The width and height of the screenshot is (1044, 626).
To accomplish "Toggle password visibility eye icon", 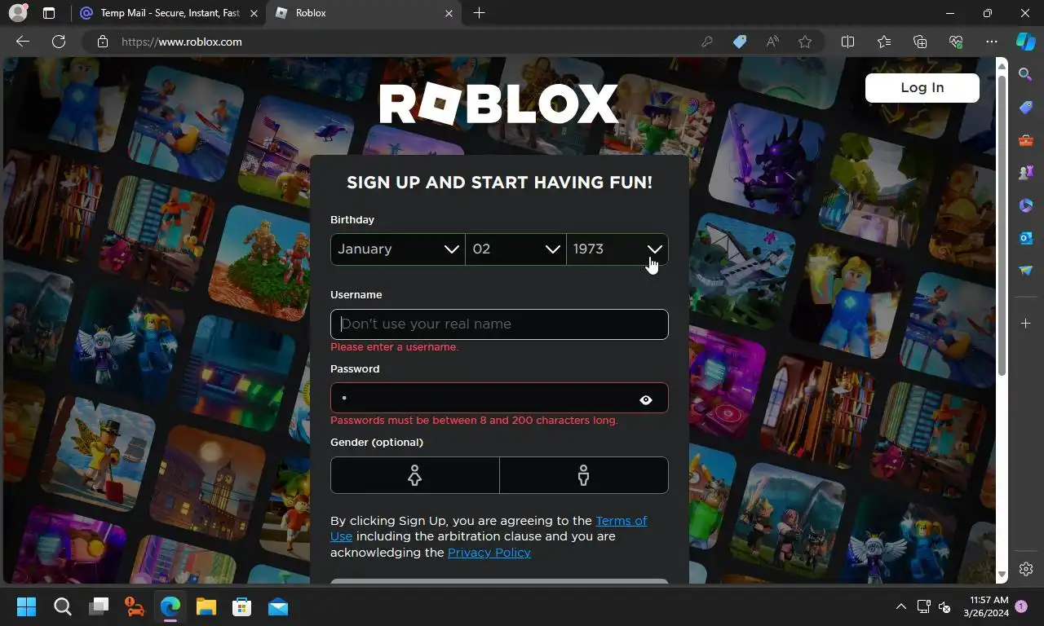I will (x=646, y=399).
